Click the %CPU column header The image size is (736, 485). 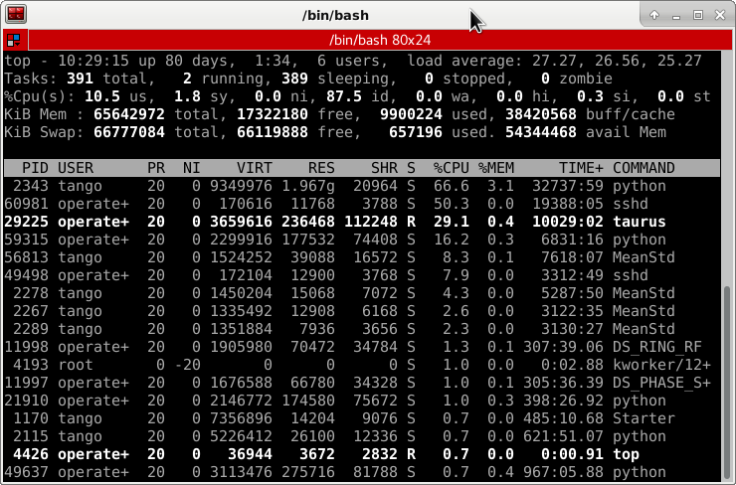tap(451, 168)
